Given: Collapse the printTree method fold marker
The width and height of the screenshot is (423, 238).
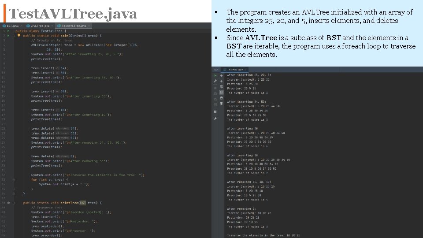Looking at the screenshot, I should [14, 203].
